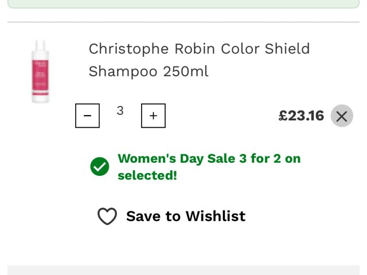
Task: Open the shampoo bottle product thumbnail
Action: click(x=40, y=72)
